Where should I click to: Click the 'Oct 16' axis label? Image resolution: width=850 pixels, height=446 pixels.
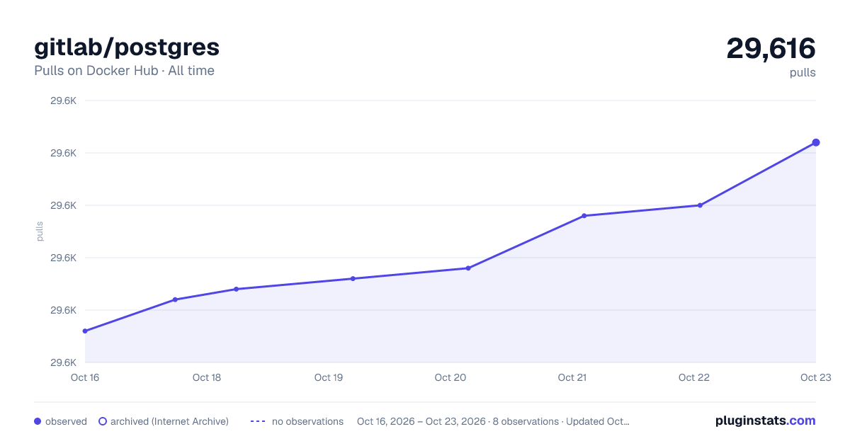pyautogui.click(x=85, y=377)
